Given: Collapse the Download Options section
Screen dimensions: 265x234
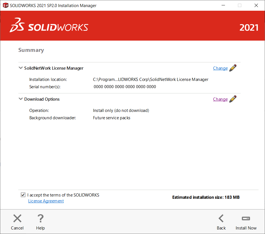Looking at the screenshot, I should (x=21, y=99).
